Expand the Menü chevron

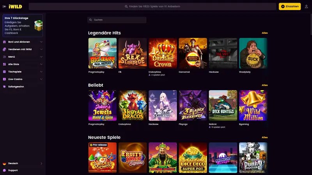click(x=41, y=57)
